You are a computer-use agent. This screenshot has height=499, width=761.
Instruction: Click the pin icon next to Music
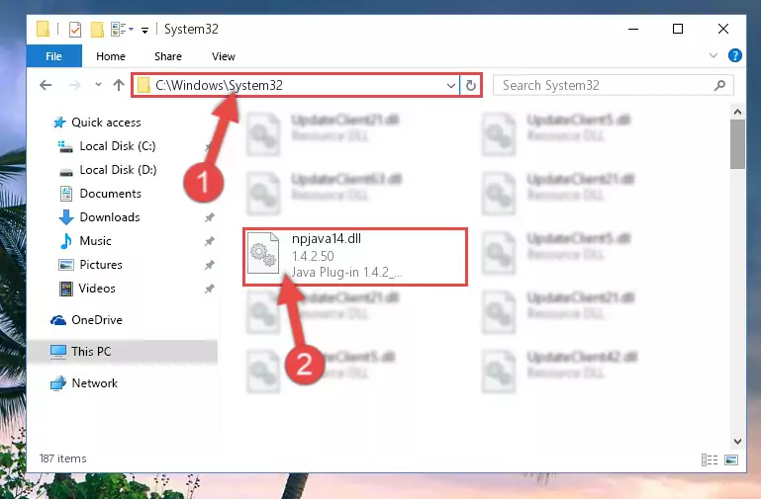tap(209, 241)
